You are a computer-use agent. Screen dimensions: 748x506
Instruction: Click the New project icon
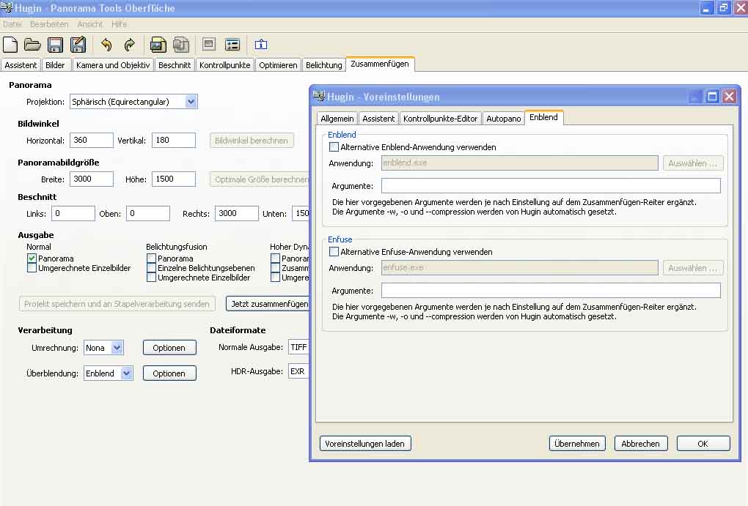tap(10, 45)
